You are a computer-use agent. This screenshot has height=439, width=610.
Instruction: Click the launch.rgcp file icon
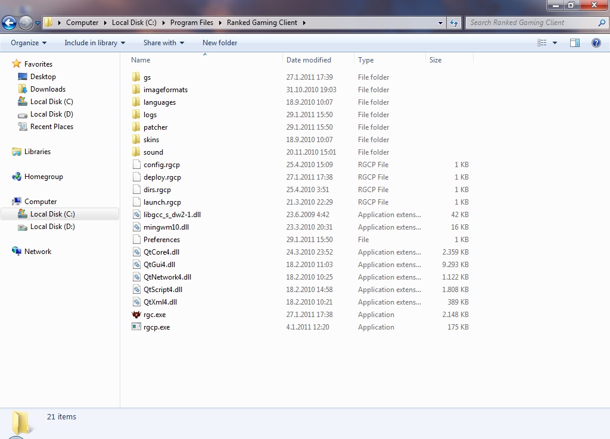tap(136, 202)
